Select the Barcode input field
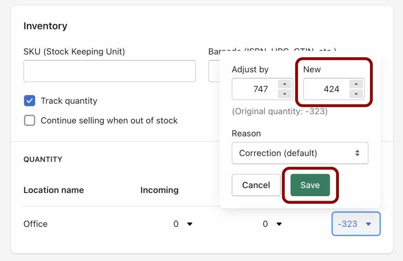 tap(214, 71)
